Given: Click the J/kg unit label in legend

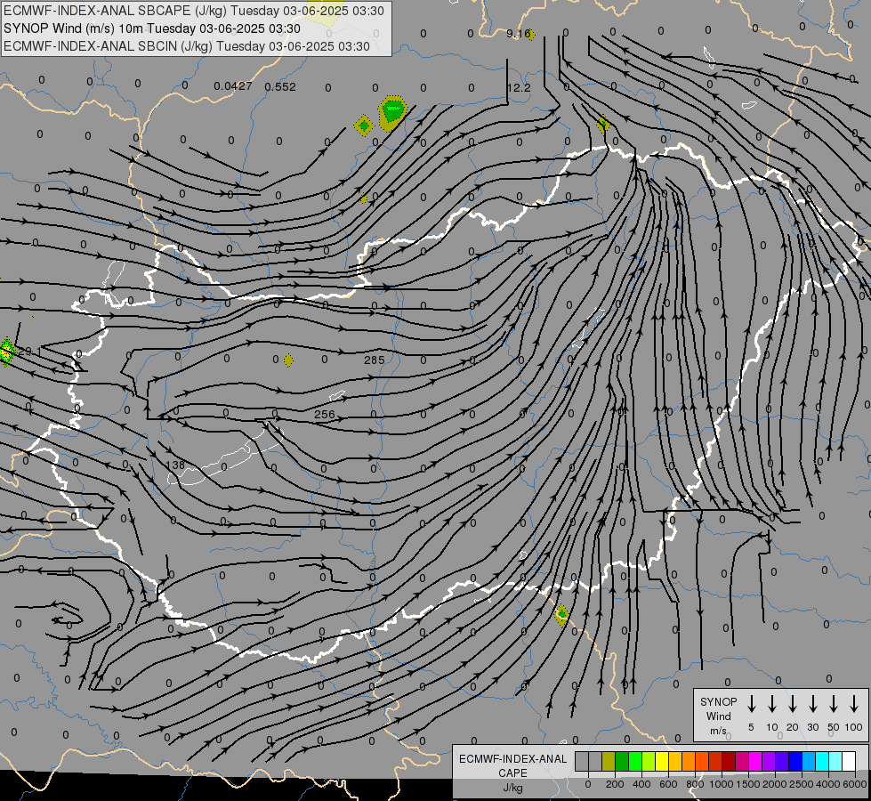Looking at the screenshot, I should point(512,788).
